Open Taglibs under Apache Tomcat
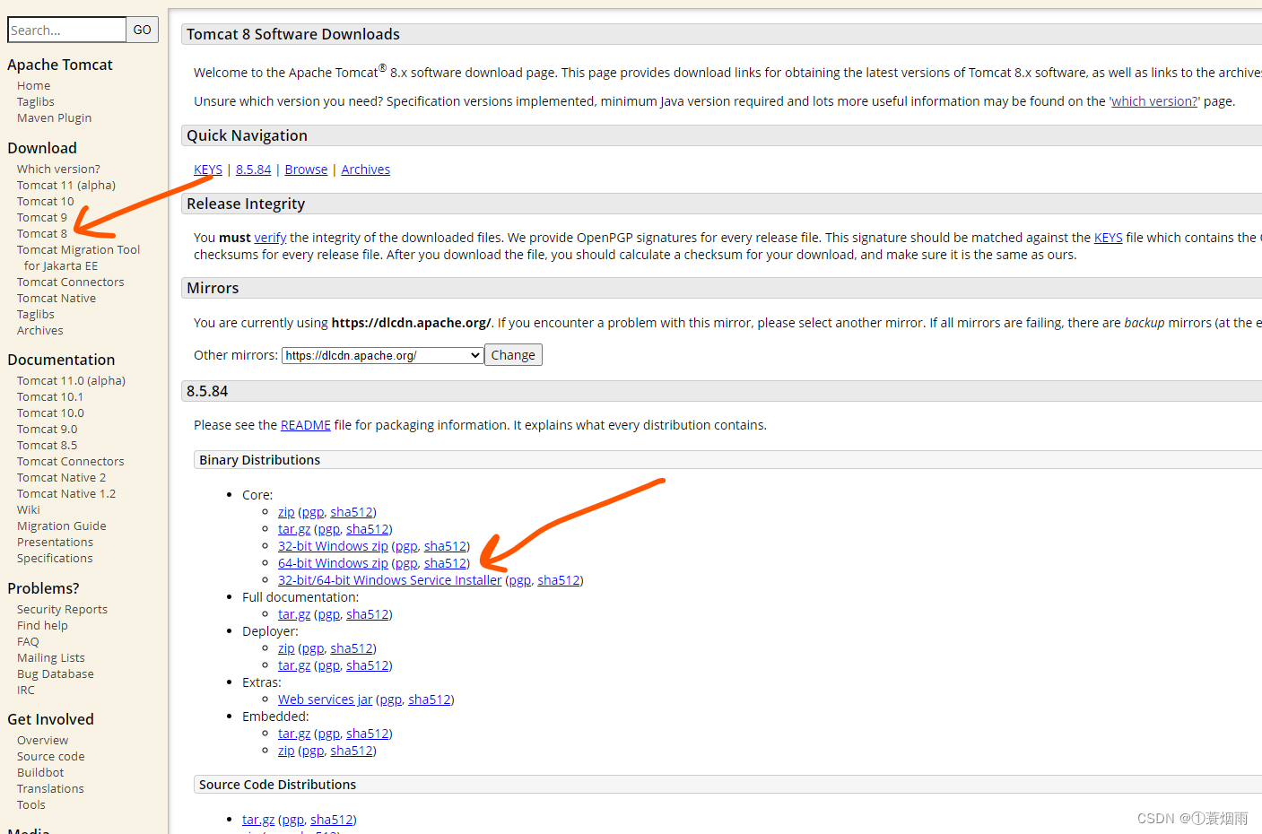1262x834 pixels. [36, 102]
